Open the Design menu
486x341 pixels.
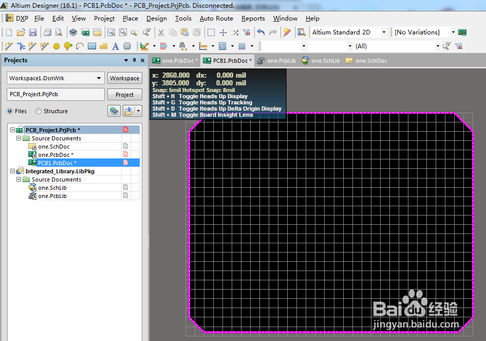pos(157,19)
